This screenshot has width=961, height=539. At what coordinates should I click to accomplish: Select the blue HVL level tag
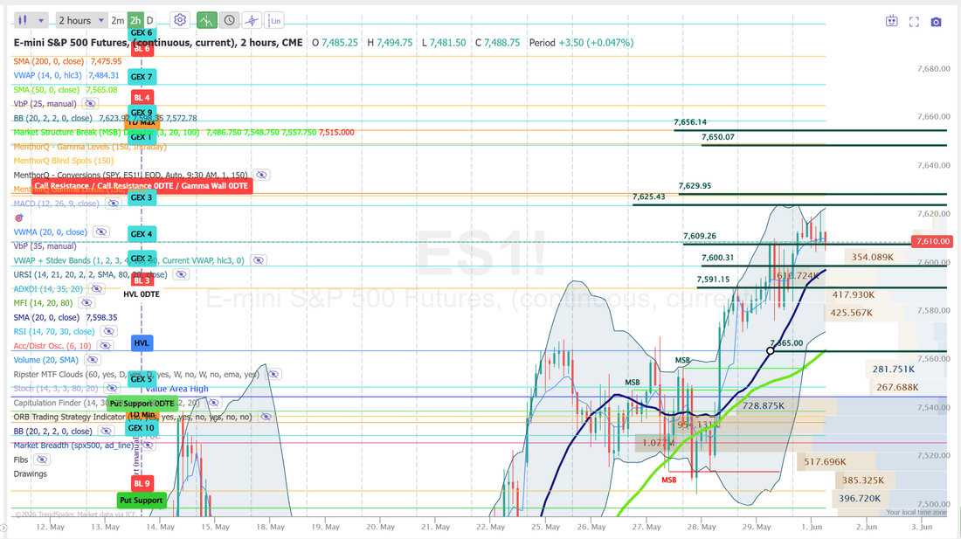pos(142,343)
